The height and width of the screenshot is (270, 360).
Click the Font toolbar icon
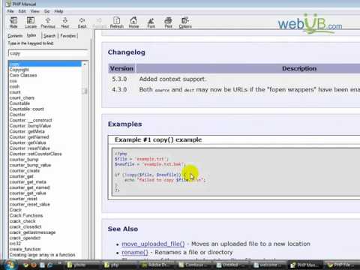point(151,22)
